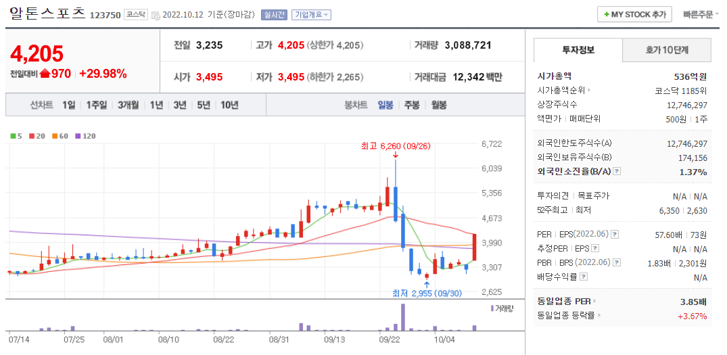Open the help icon beside PER EPS(2022.06)
This screenshot has width=727, height=355.
coord(615,234)
